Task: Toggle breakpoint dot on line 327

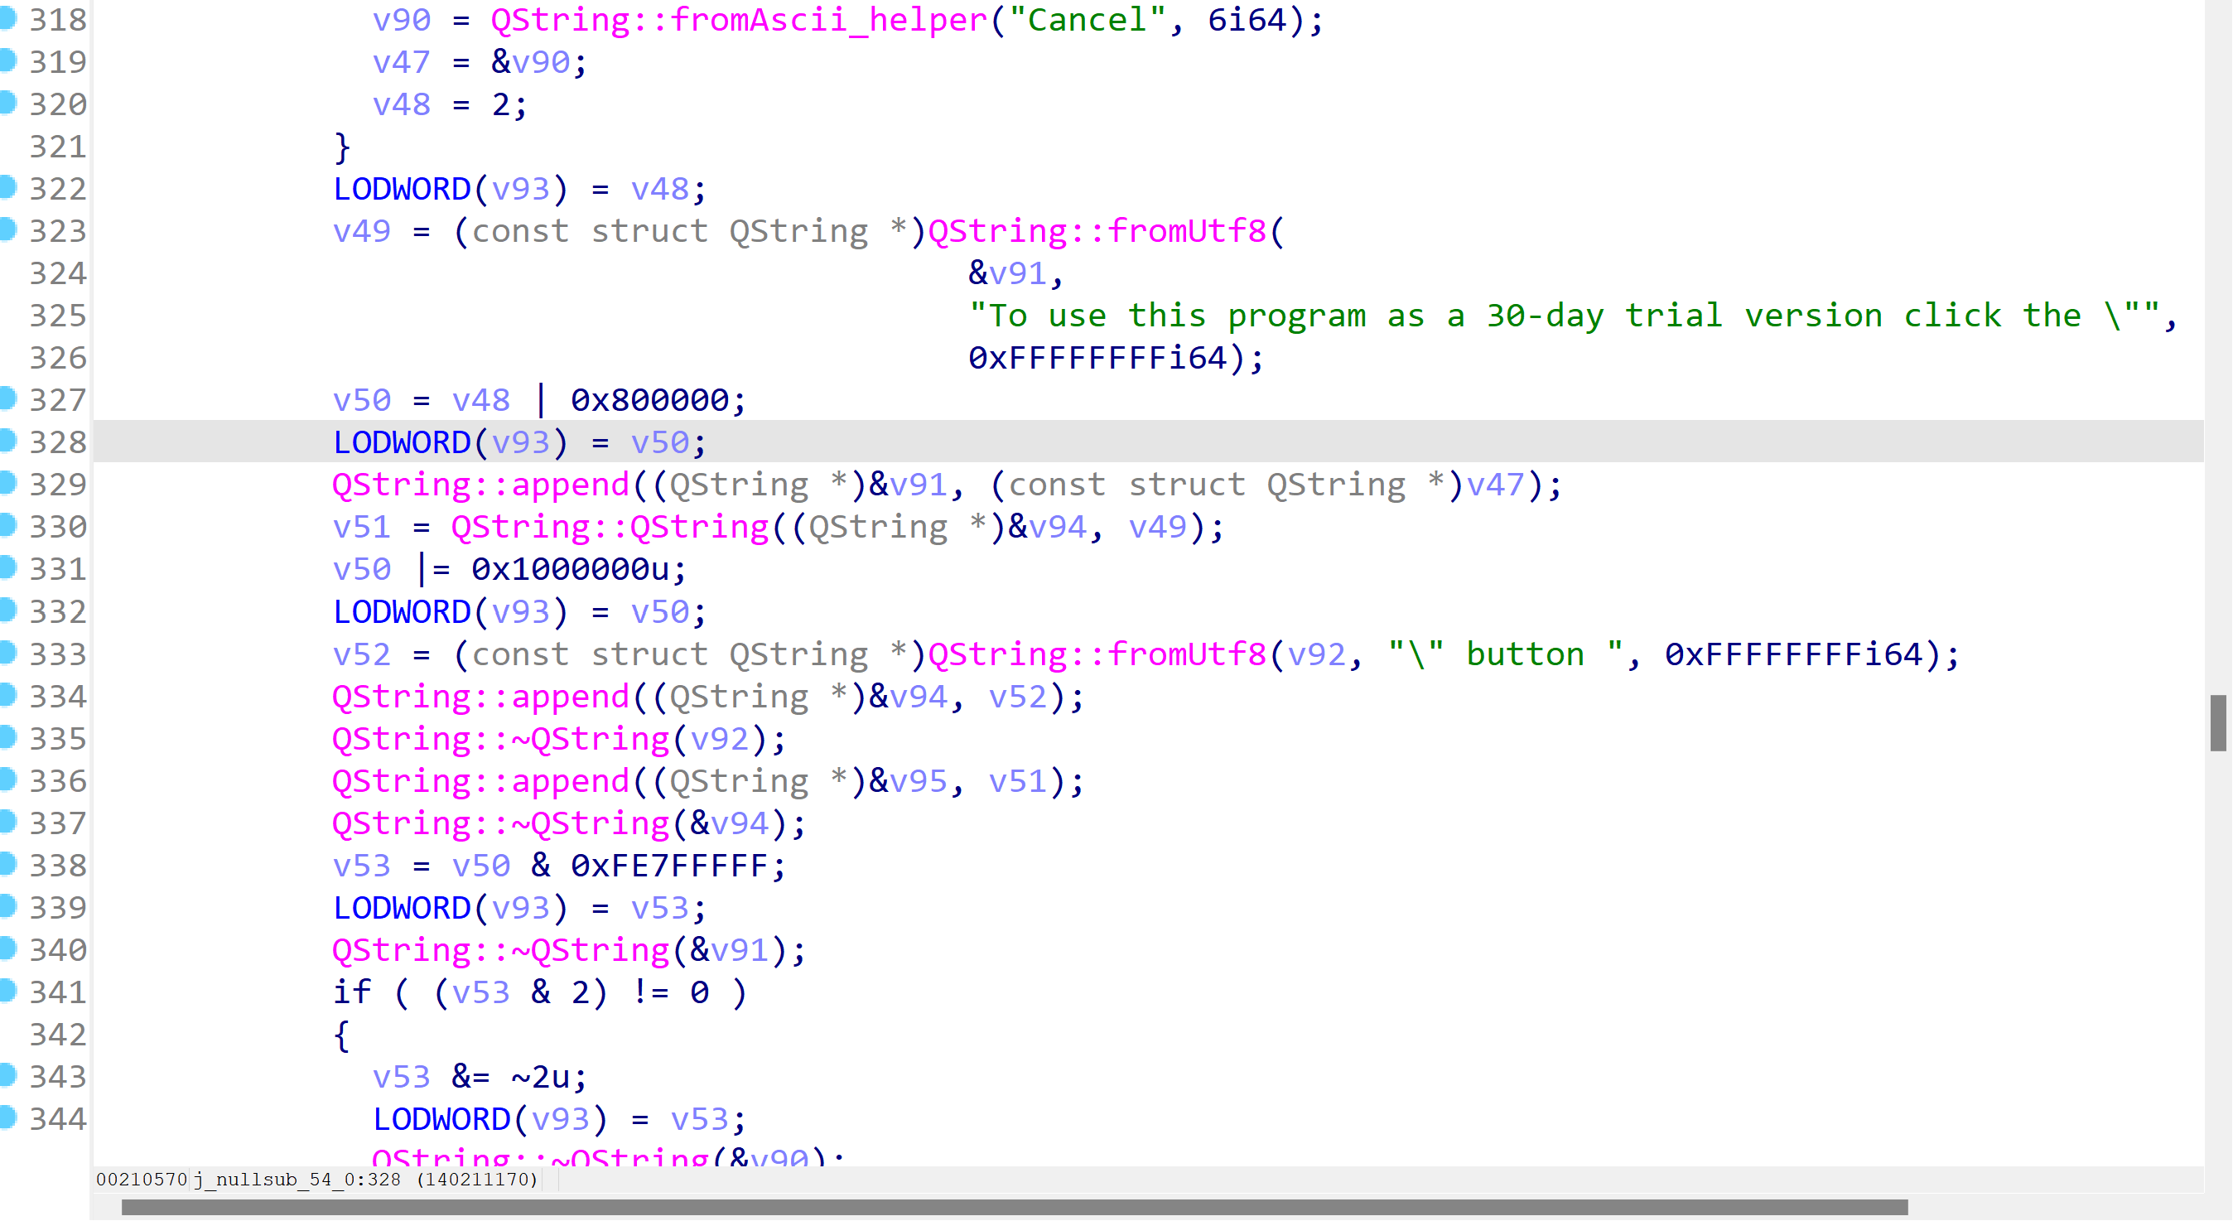Action: click(x=7, y=399)
